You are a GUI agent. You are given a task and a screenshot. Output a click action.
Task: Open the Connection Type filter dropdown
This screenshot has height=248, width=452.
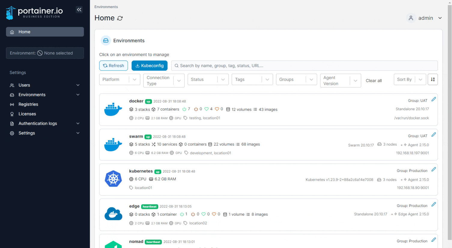pyautogui.click(x=164, y=81)
